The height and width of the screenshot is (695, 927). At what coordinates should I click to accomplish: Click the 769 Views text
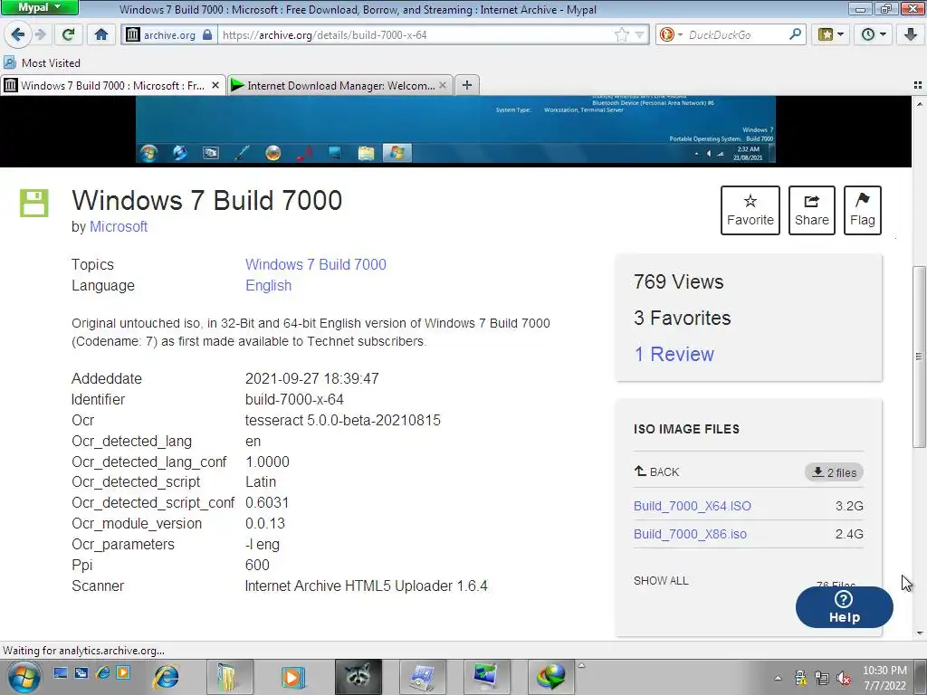pyautogui.click(x=679, y=282)
